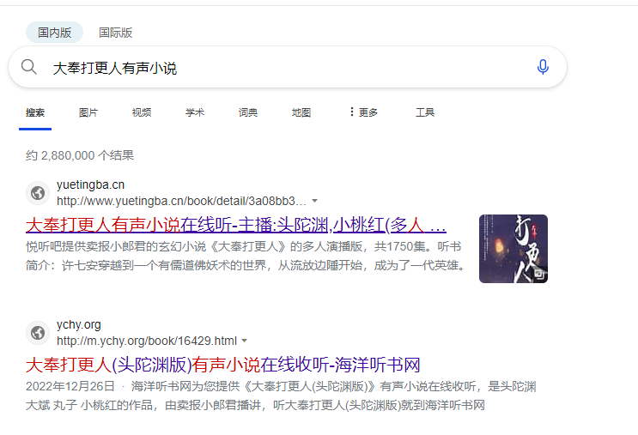Open the 词典 tab
This screenshot has height=435, width=638.
click(248, 112)
